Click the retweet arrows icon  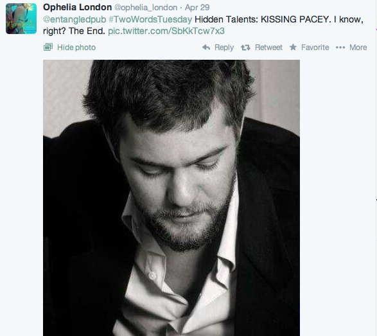tap(245, 48)
